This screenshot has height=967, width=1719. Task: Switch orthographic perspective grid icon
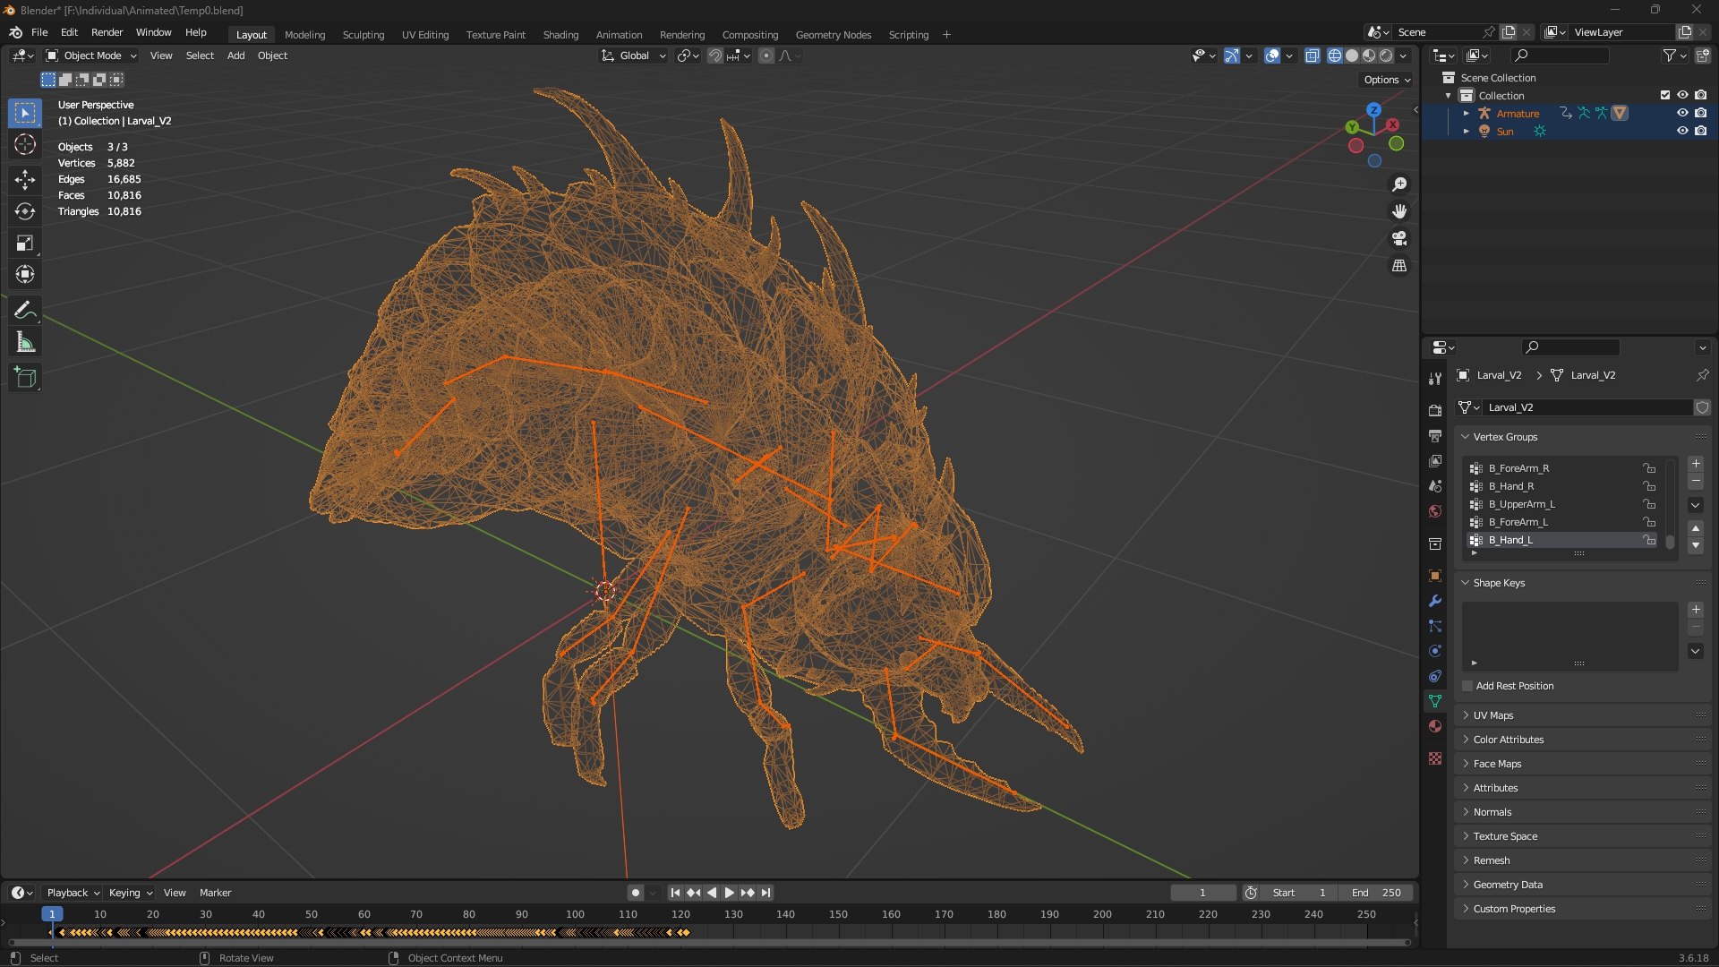tap(1399, 266)
